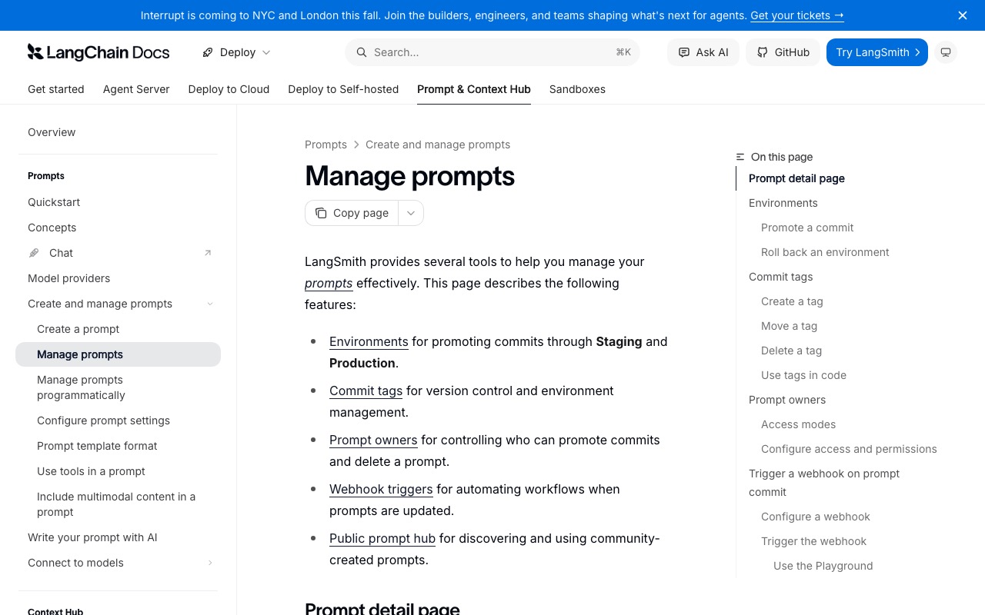Jump to Configure a webhook section
The height and width of the screenshot is (615, 985).
816,517
